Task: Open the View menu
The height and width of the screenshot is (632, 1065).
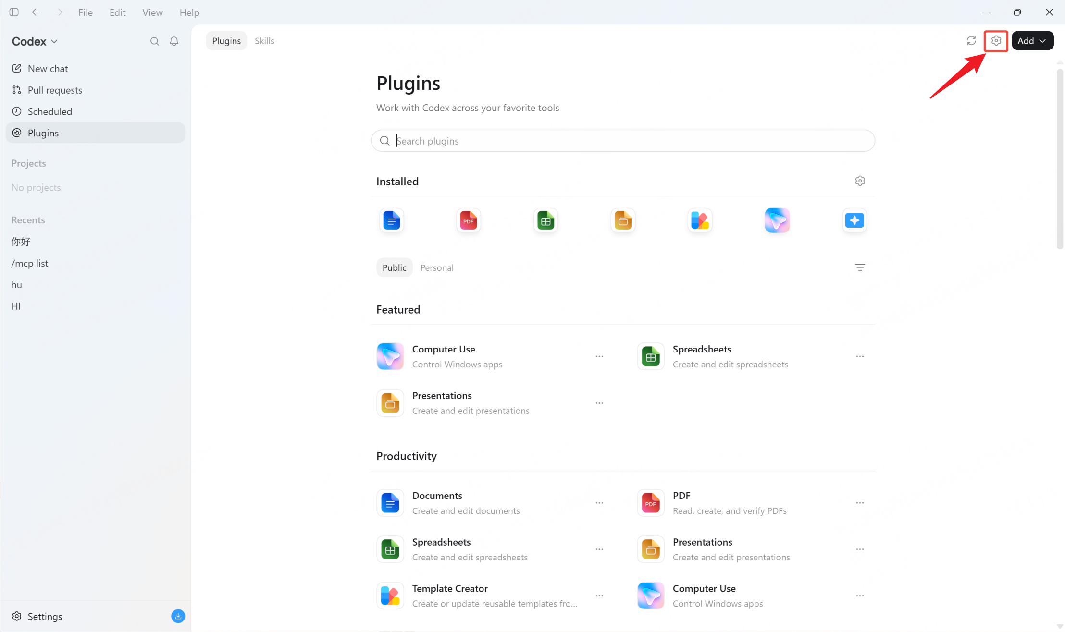Action: (x=152, y=12)
